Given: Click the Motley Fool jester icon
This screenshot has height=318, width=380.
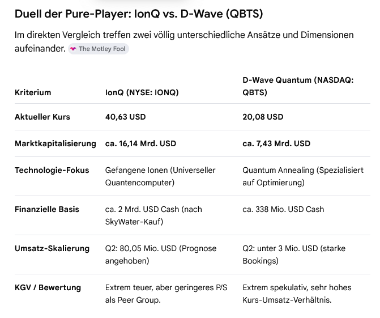Looking at the screenshot, I should pos(73,49).
